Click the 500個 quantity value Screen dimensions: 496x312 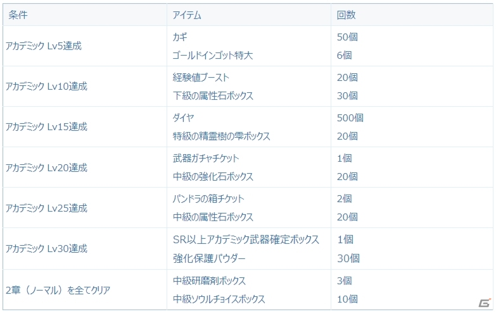[350, 118]
